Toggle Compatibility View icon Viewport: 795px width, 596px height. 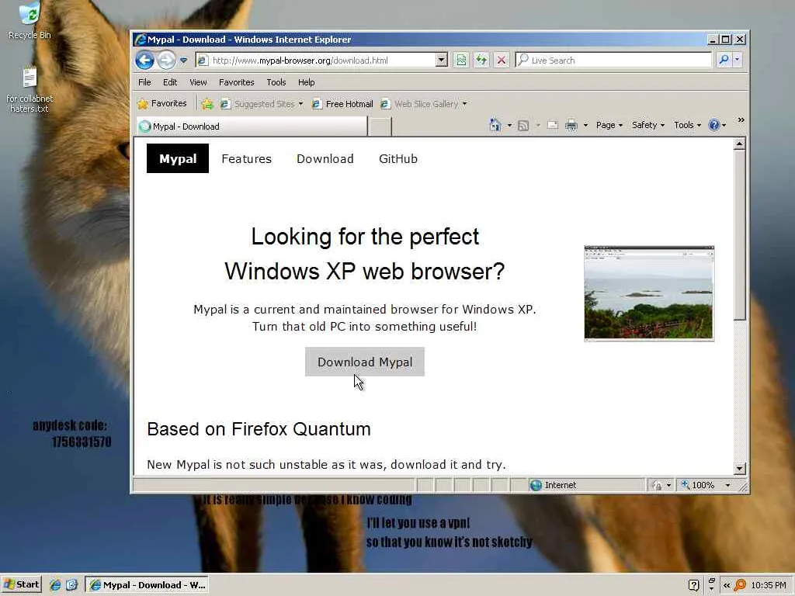(x=461, y=61)
